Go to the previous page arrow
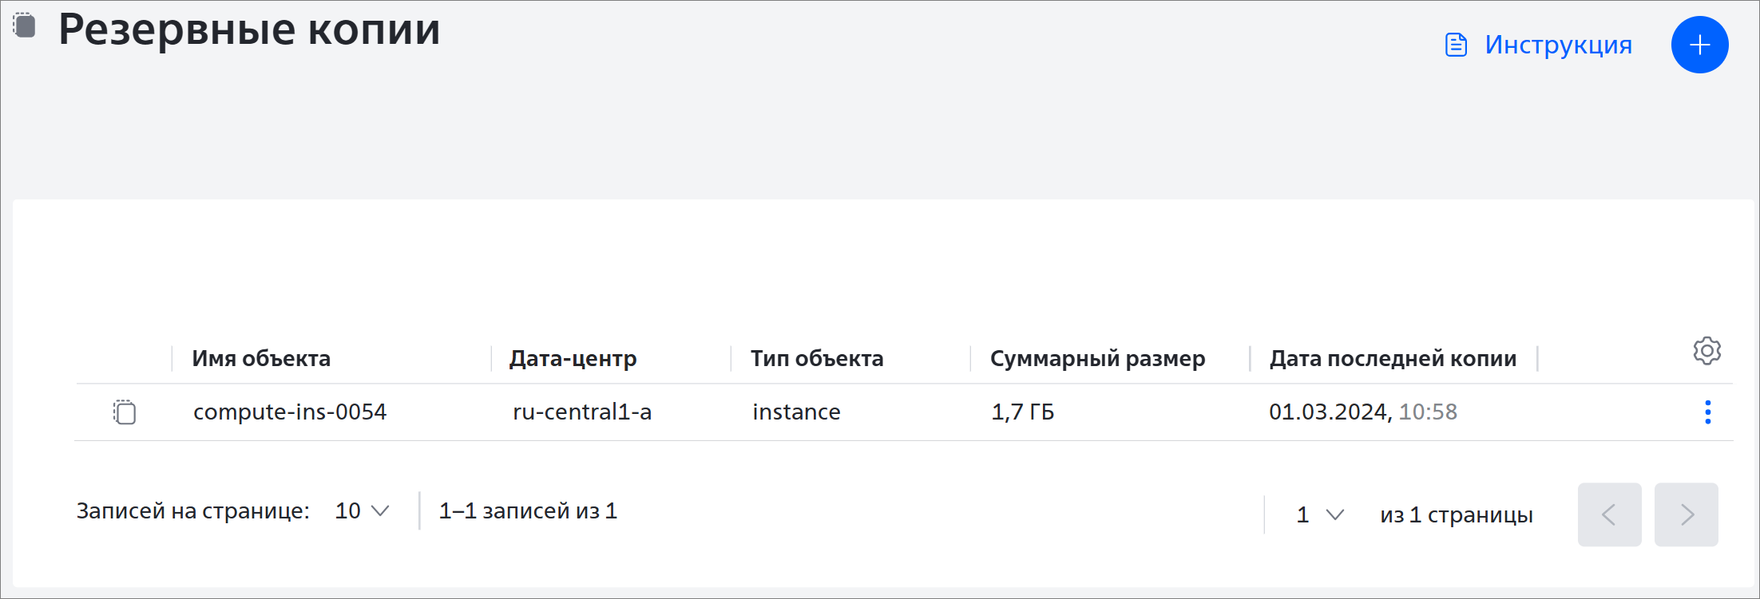Screen dimensions: 1760x599 tap(1609, 514)
